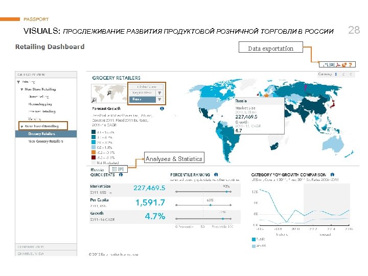This screenshot has height=276, width=368.
Task: Click the Per Capita value 1,591.7
Action: [150, 202]
